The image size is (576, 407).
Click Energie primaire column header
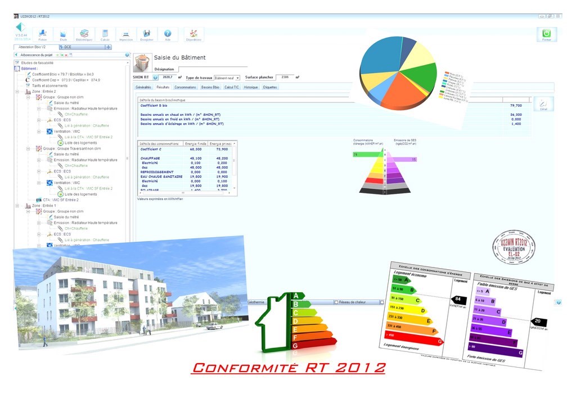[220, 144]
